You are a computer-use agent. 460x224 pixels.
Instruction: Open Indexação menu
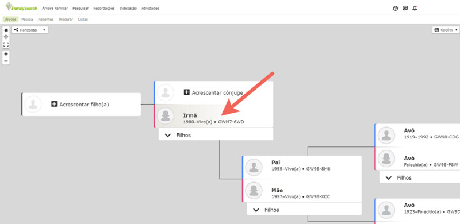128,9
